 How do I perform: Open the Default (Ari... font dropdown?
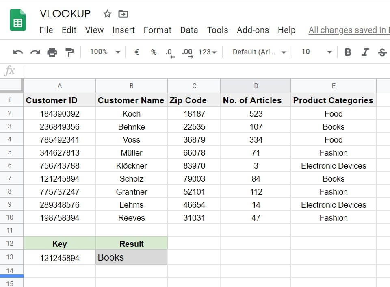(x=259, y=52)
